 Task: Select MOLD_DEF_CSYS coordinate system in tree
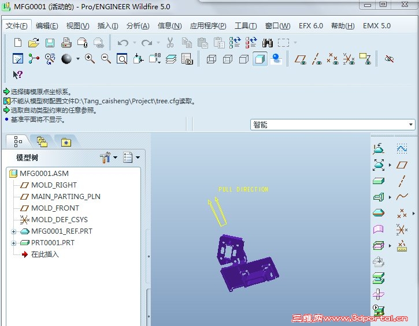54,220
